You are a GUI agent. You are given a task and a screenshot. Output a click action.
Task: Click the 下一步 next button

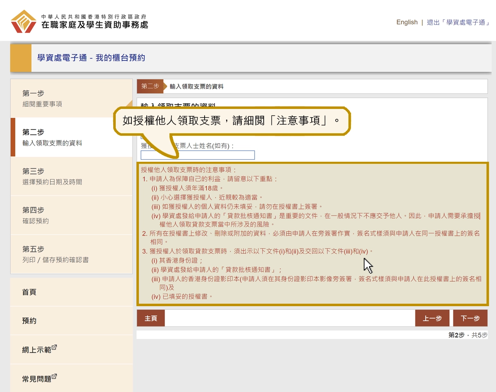(x=470, y=318)
